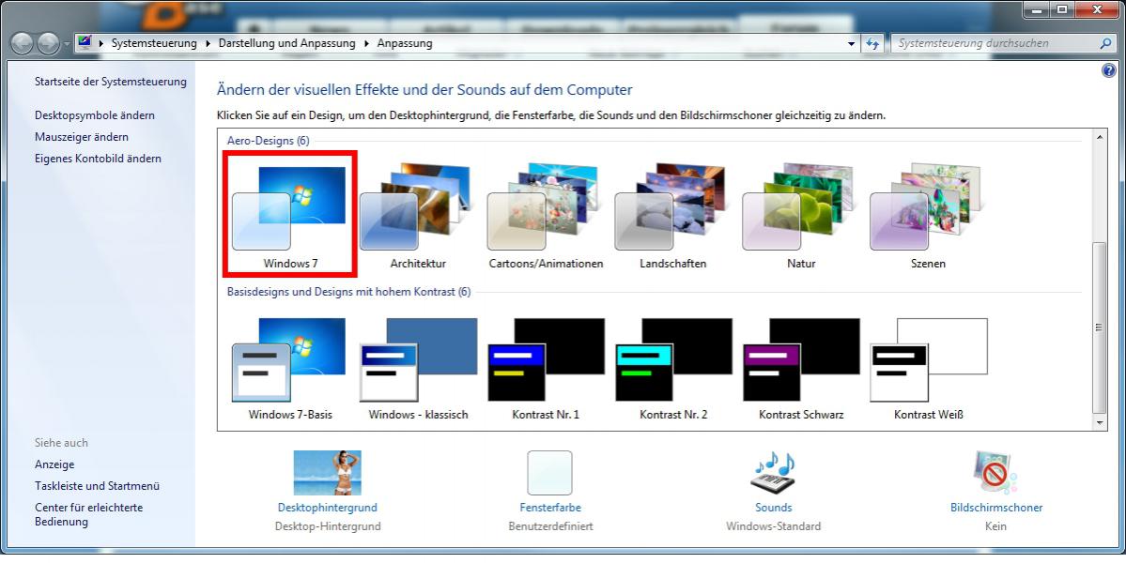This screenshot has height=563, width=1126.
Task: Refresh the address bar view
Action: 872,43
